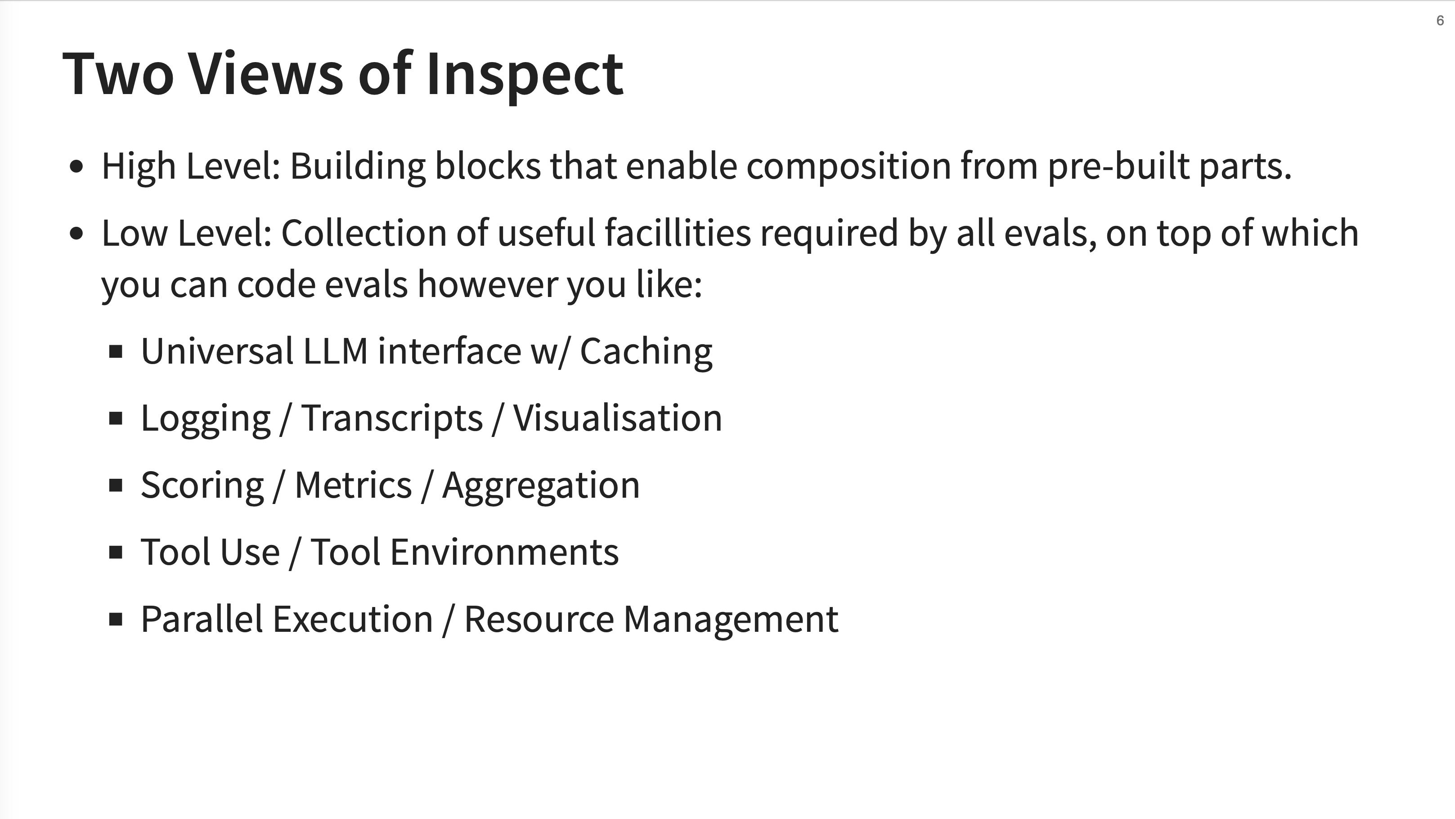Click the word "composition" in the first bullet
The height and width of the screenshot is (819, 1455).
(x=849, y=166)
